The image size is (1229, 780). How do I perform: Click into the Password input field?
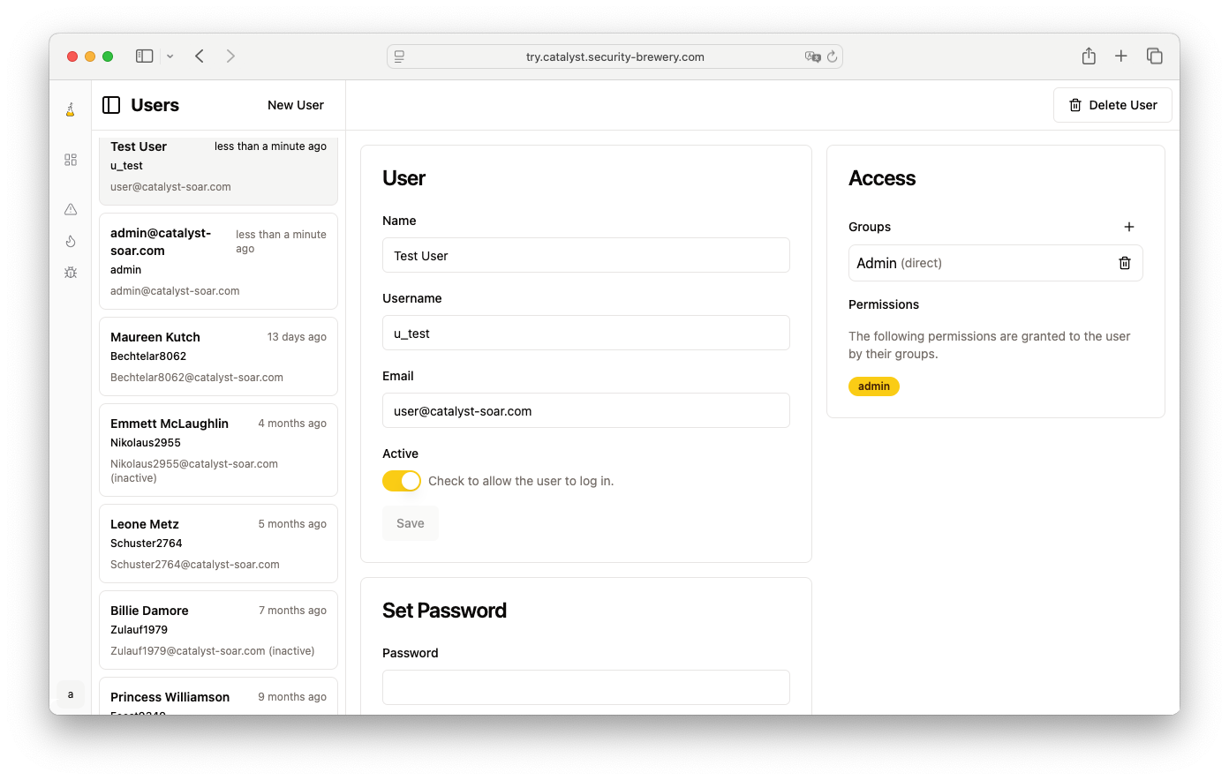(x=585, y=687)
